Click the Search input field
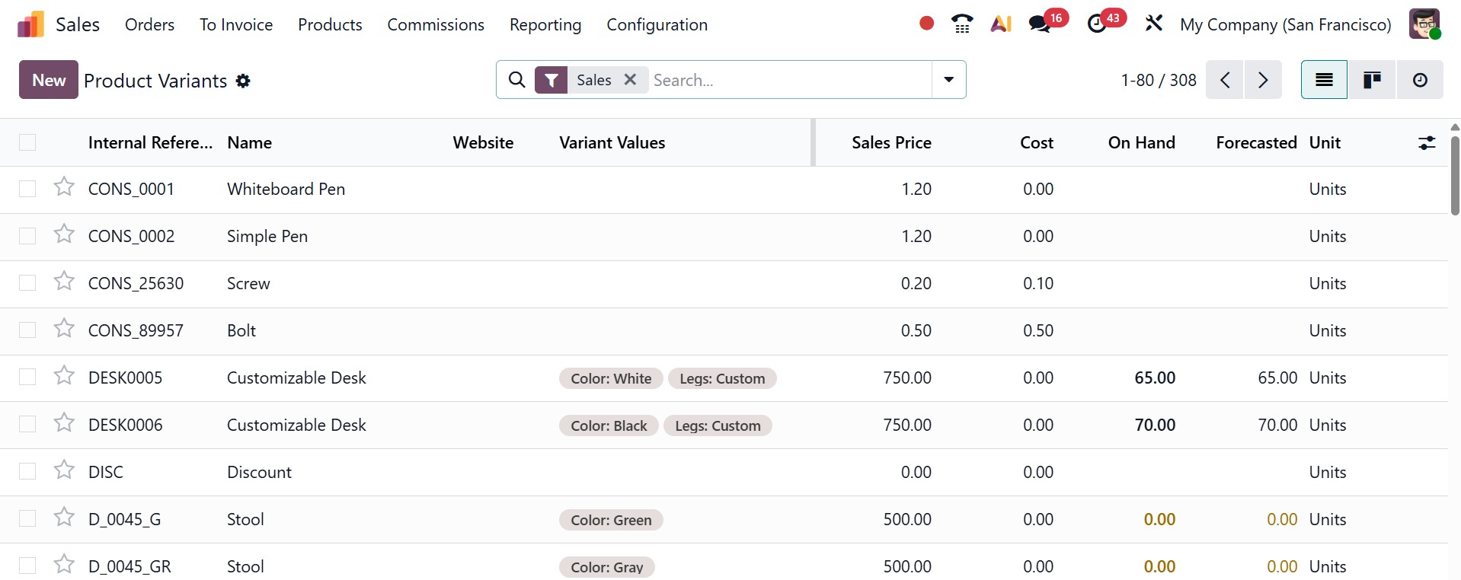Image resolution: width=1461 pixels, height=580 pixels. (x=788, y=80)
